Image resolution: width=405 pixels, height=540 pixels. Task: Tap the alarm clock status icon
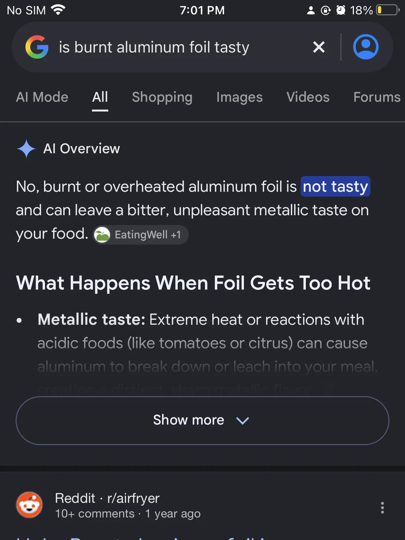340,10
